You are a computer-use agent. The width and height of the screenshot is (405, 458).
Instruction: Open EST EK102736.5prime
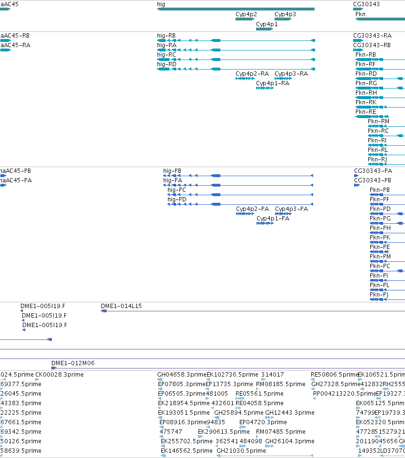coord(232,375)
